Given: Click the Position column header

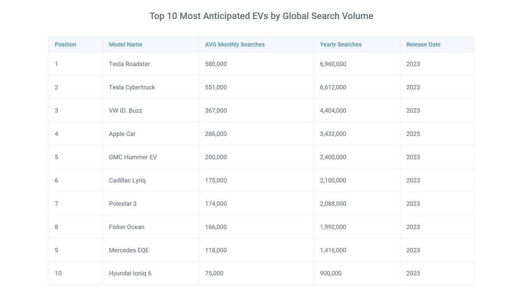Looking at the screenshot, I should (x=66, y=44).
